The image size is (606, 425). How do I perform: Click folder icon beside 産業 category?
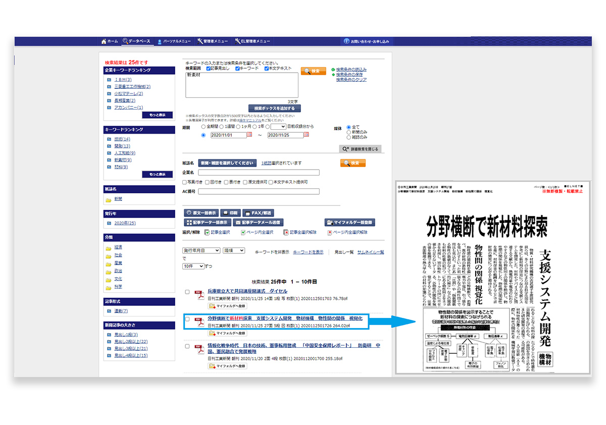point(109,263)
